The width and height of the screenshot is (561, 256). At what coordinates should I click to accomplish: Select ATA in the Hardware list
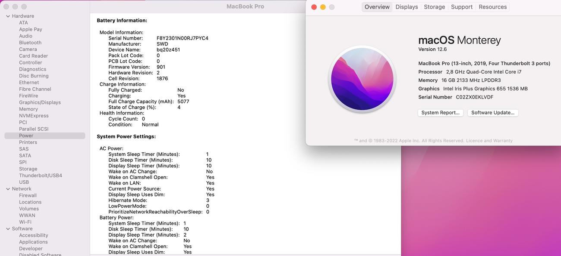click(23, 23)
